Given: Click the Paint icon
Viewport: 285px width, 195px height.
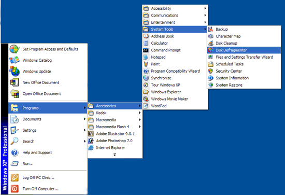Looking at the screenshot, I should pyautogui.click(x=146, y=64).
